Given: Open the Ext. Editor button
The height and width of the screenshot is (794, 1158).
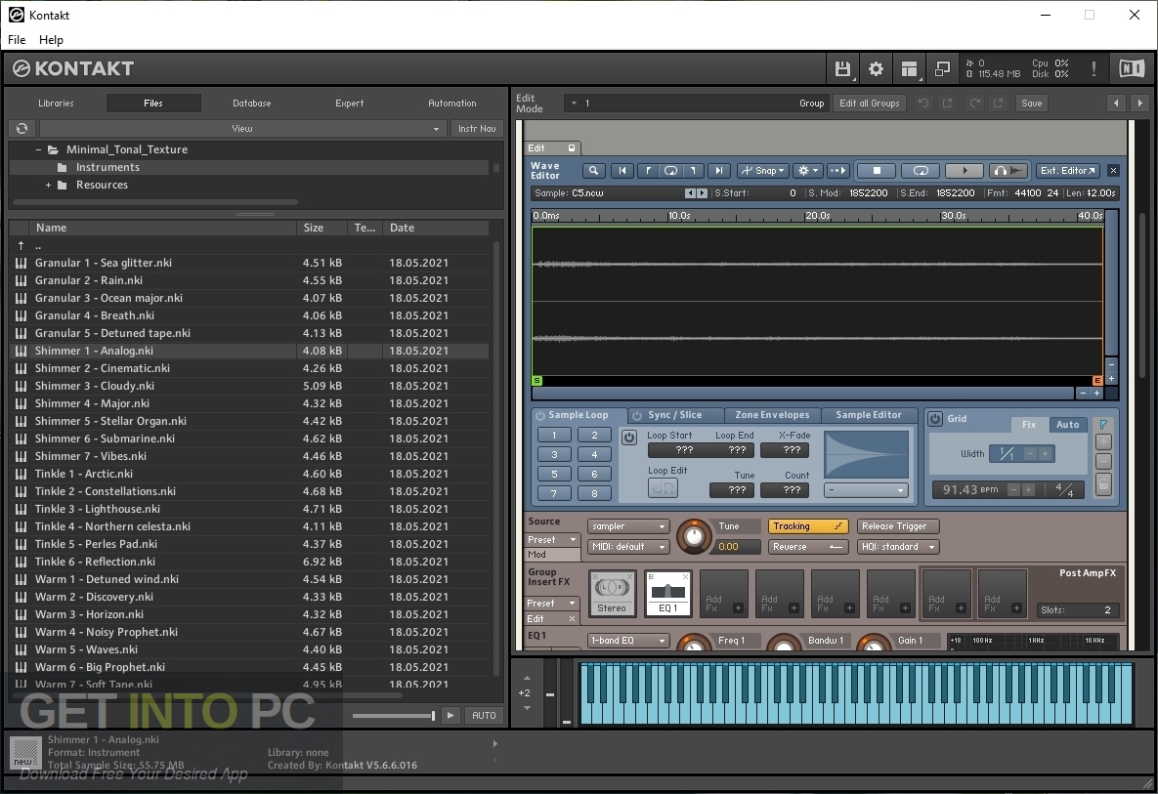Looking at the screenshot, I should click(1068, 171).
